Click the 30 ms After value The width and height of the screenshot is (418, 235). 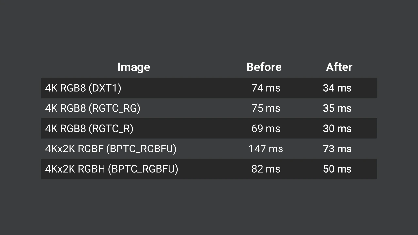pyautogui.click(x=337, y=129)
